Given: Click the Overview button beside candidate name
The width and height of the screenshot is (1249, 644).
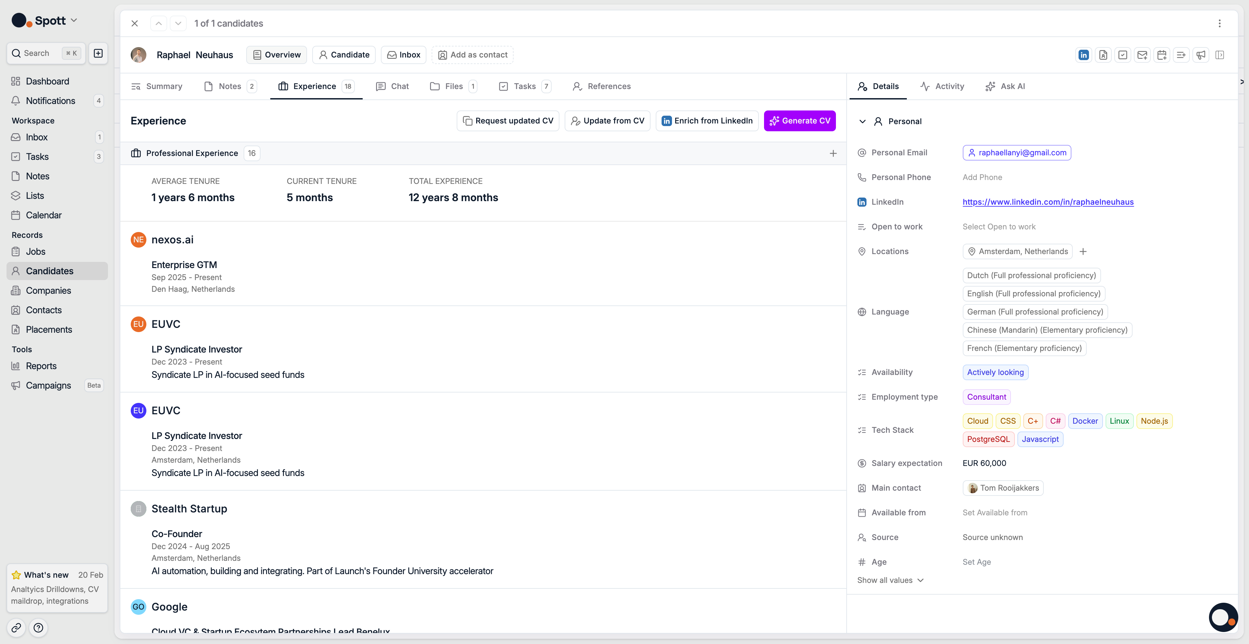Looking at the screenshot, I should click(276, 55).
